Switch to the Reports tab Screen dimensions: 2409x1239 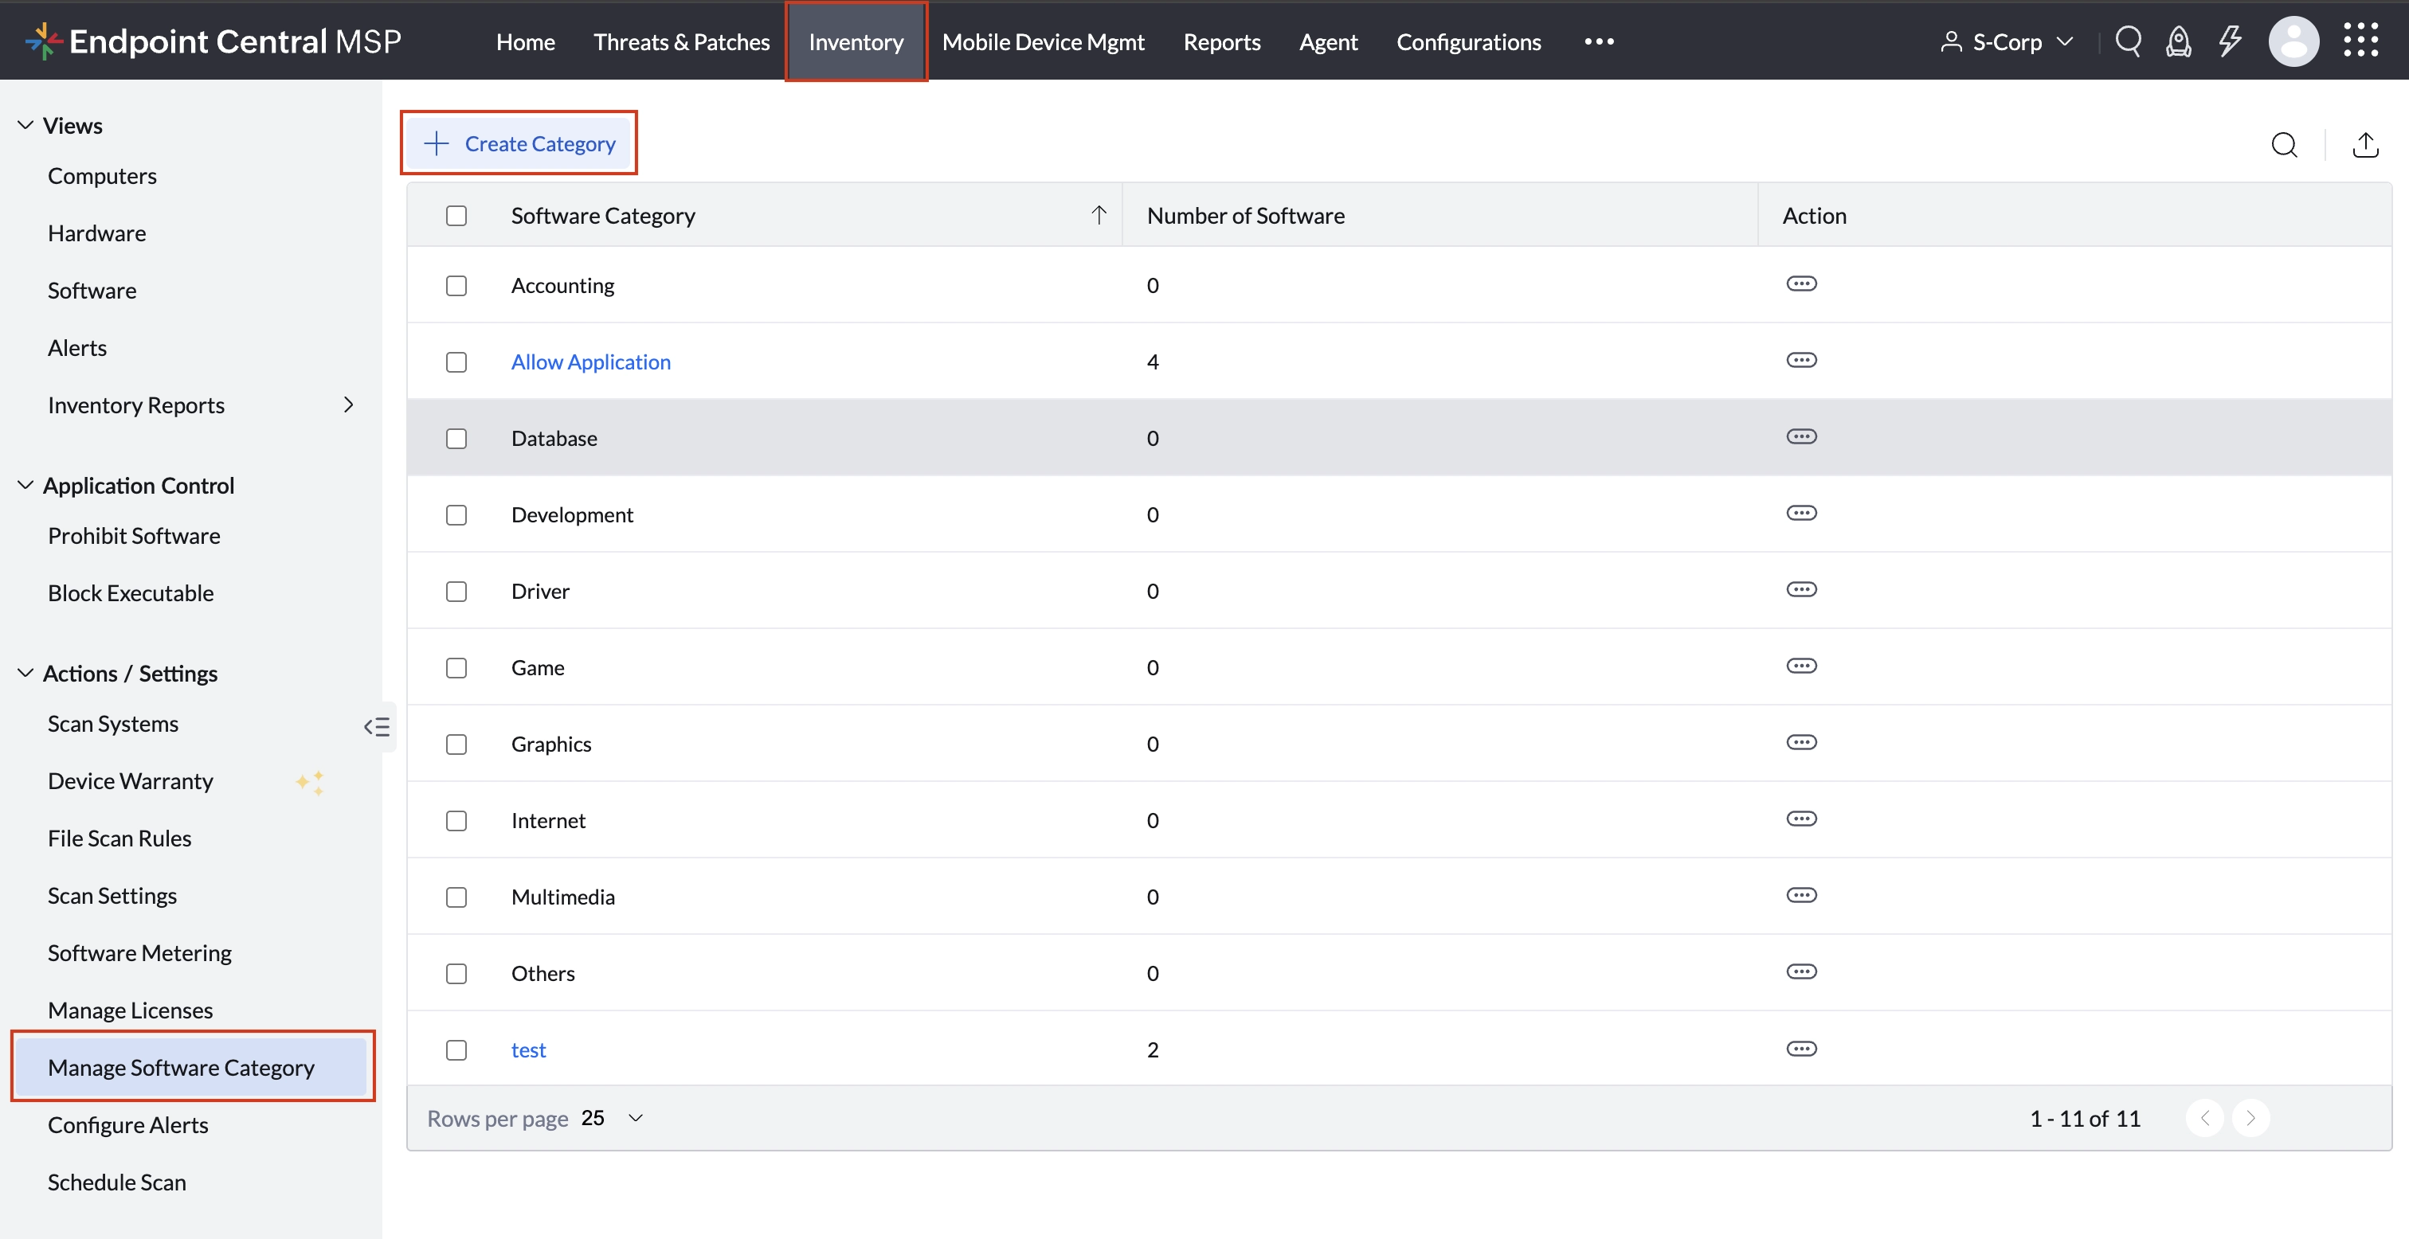pos(1221,41)
